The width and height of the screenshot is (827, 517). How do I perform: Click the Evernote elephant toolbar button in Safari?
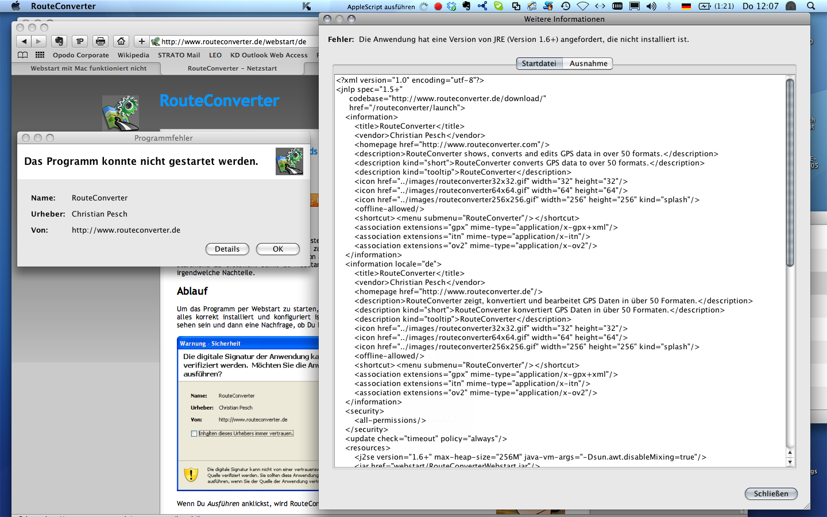pos(59,41)
